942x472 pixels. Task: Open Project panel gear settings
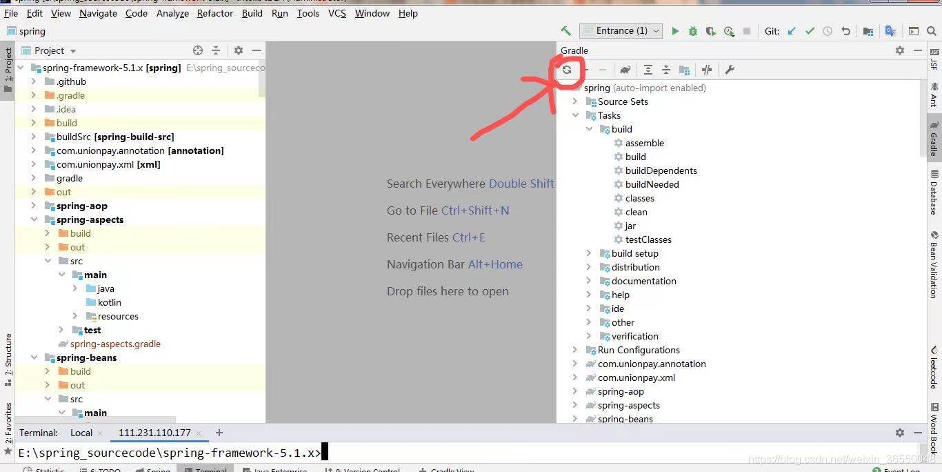pyautogui.click(x=239, y=50)
